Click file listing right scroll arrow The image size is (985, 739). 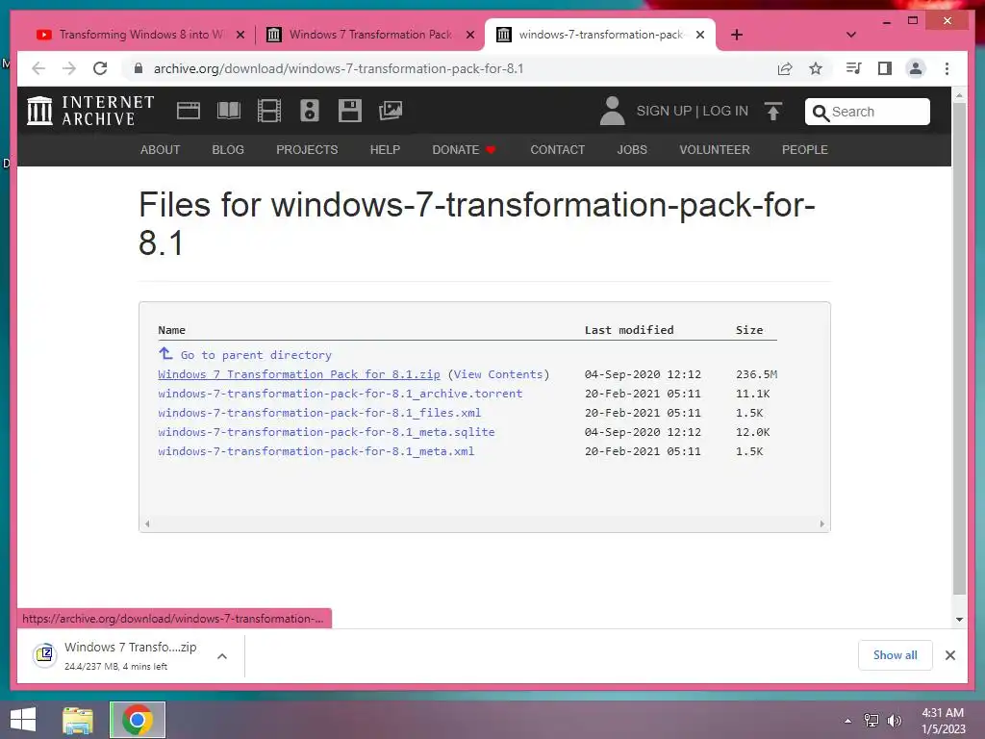pos(821,523)
